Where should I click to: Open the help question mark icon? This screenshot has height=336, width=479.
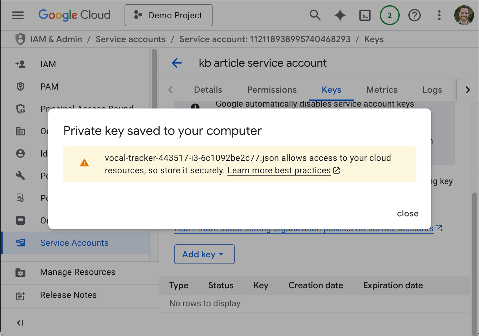414,15
